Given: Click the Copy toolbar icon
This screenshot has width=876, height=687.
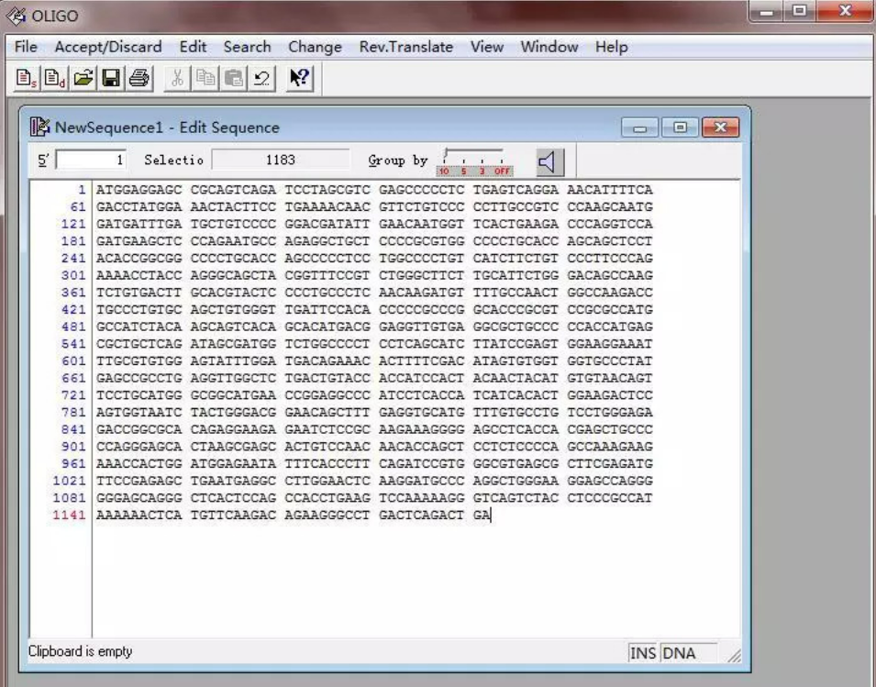Looking at the screenshot, I should pos(205,78).
